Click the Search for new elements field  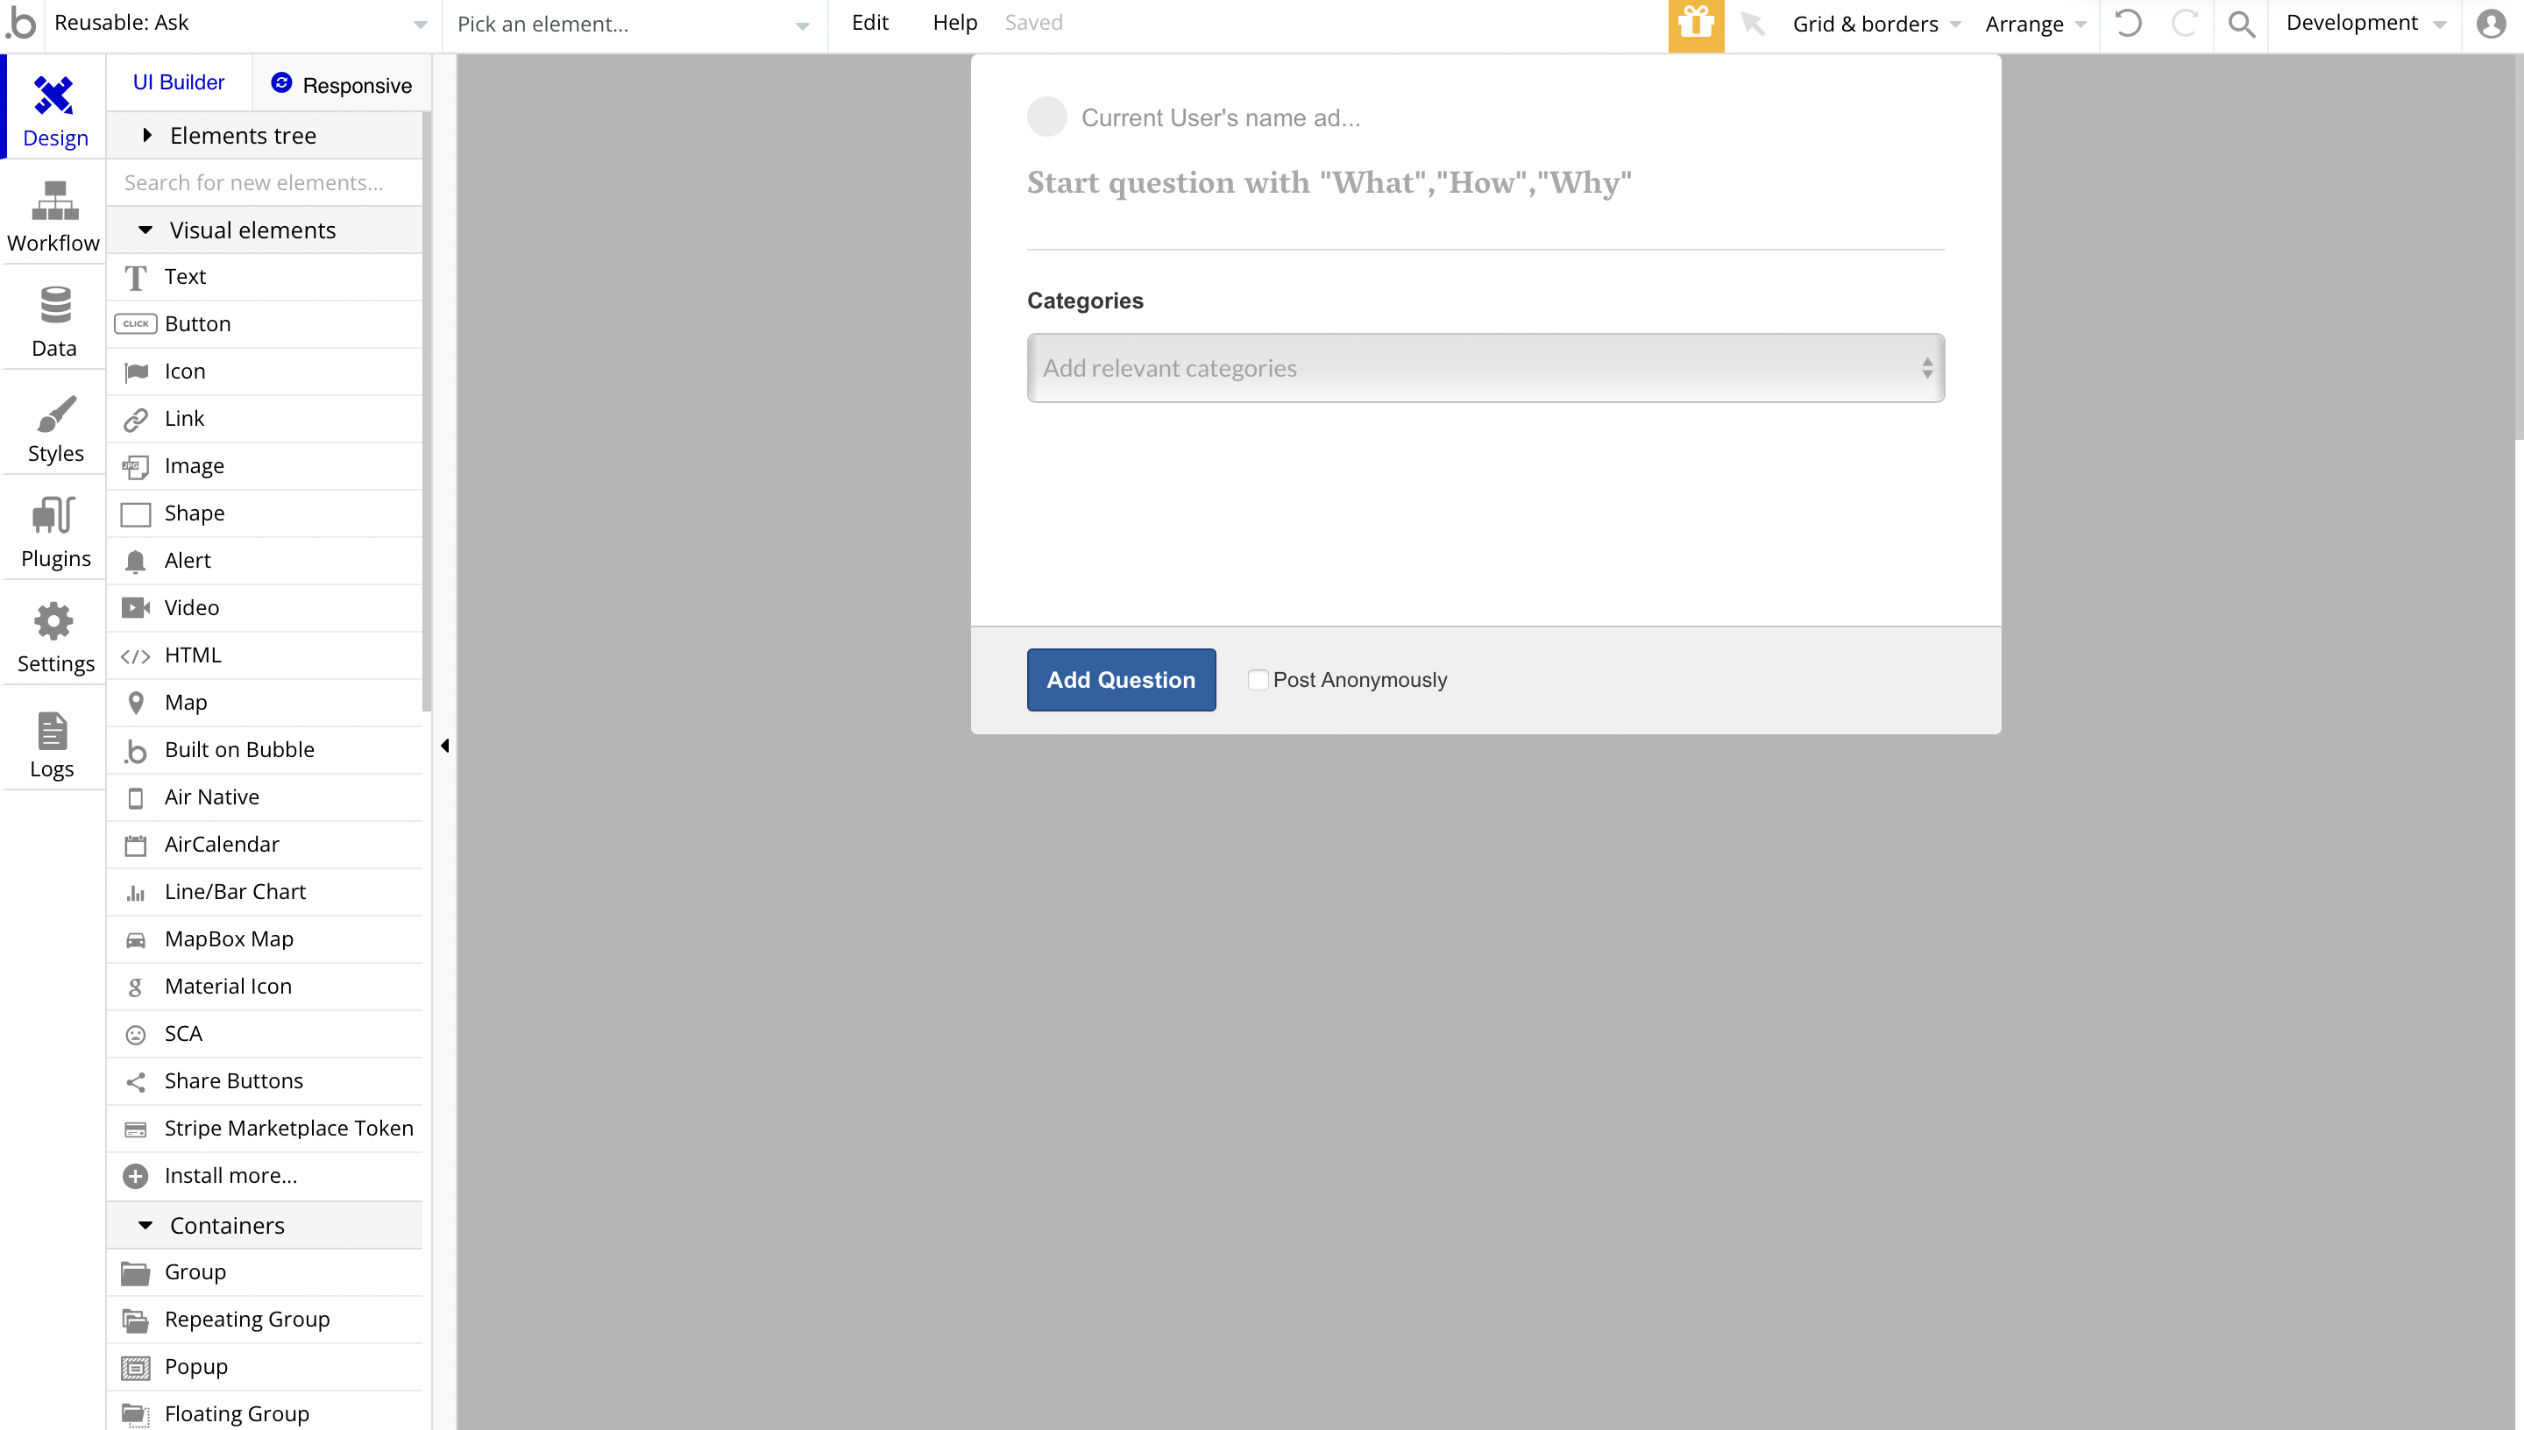[263, 182]
